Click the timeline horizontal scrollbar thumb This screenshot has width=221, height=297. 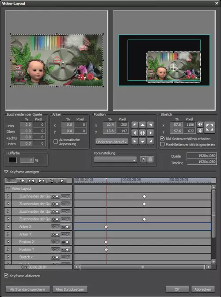coord(142,267)
